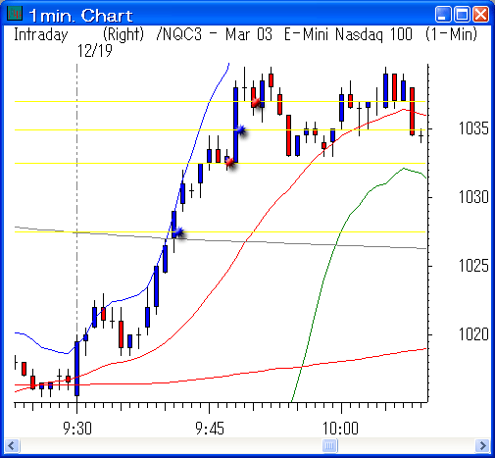The image size is (495, 458).
Task: Click the blue marker at the 1035 line
Action: (x=241, y=129)
